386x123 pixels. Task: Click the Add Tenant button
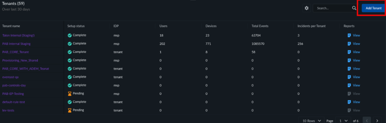click(x=373, y=8)
